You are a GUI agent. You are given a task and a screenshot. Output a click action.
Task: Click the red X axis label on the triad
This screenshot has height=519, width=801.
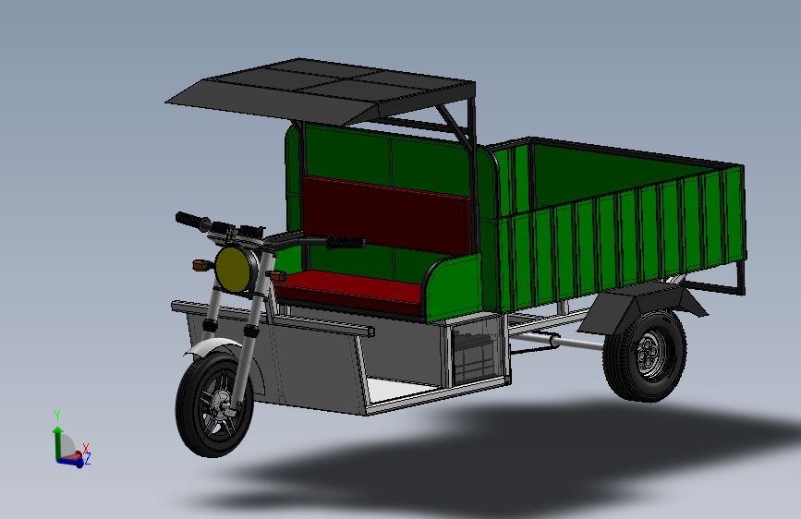point(86,448)
